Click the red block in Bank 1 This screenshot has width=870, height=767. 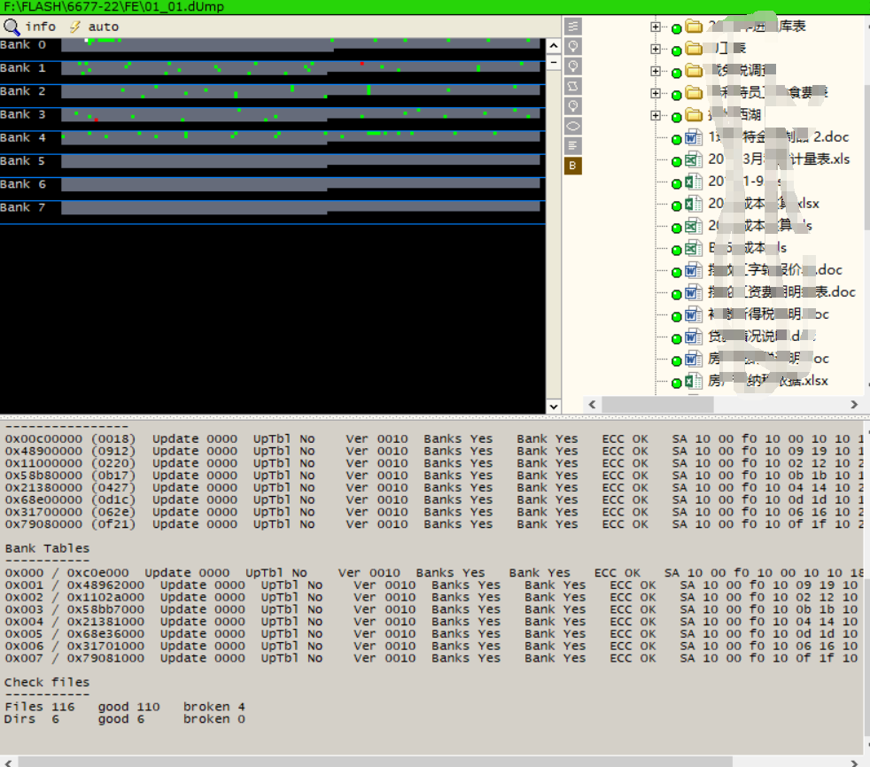361,64
